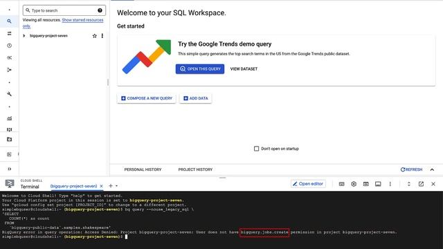
Task: Click 'Try the Google Trends demo query' title
Action: tap(224, 44)
